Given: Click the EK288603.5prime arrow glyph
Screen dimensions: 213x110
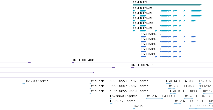Looking at the screenshot, I should point(111,99).
